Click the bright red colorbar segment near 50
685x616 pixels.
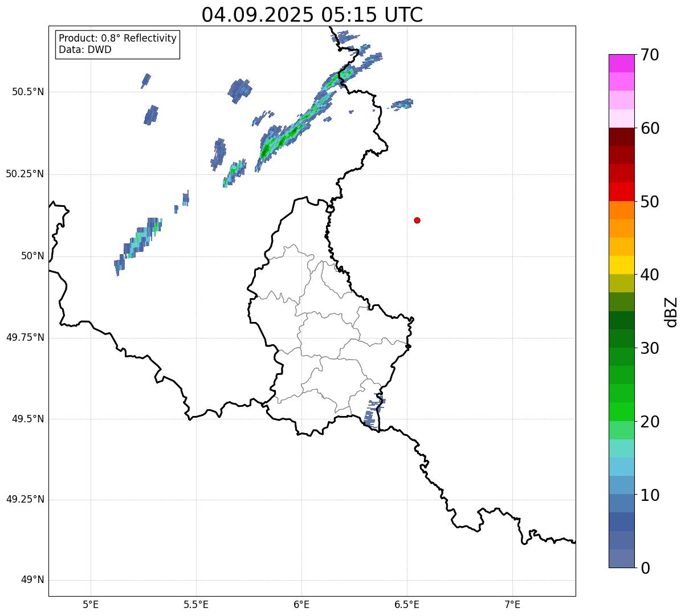[x=622, y=192]
